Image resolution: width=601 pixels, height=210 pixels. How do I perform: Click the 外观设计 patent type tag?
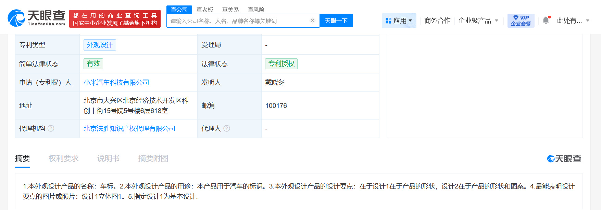[100, 45]
